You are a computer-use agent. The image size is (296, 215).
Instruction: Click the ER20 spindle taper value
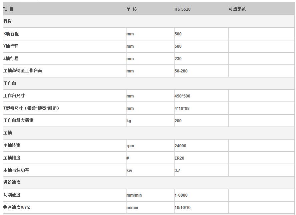(179, 158)
